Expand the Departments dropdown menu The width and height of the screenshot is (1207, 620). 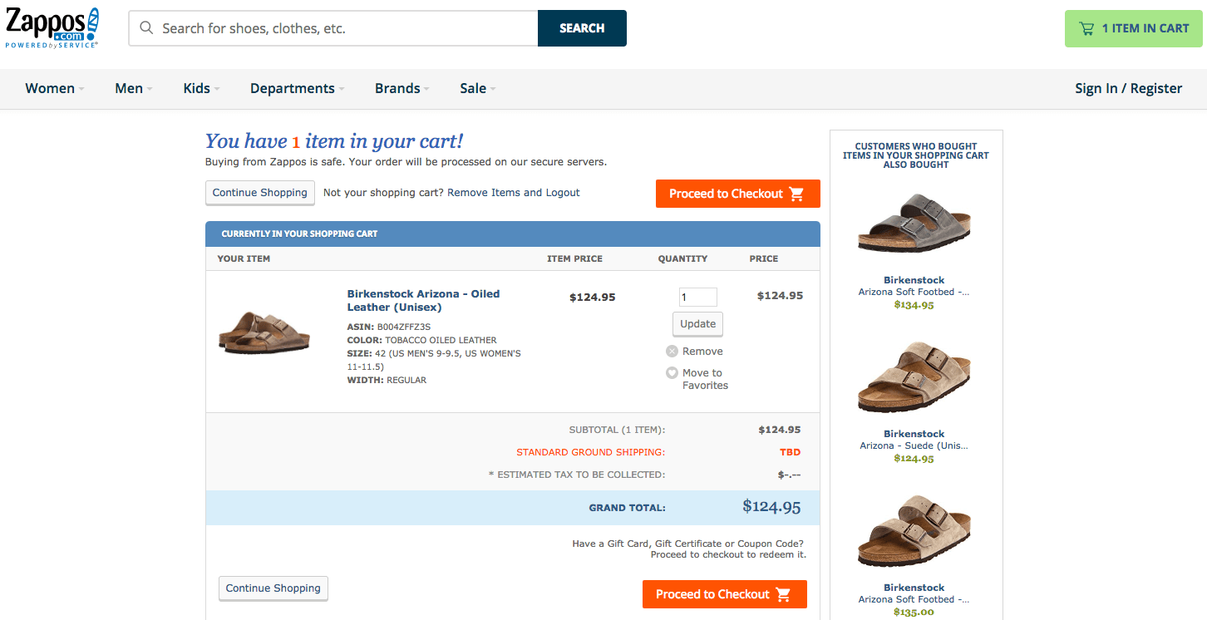(x=297, y=89)
